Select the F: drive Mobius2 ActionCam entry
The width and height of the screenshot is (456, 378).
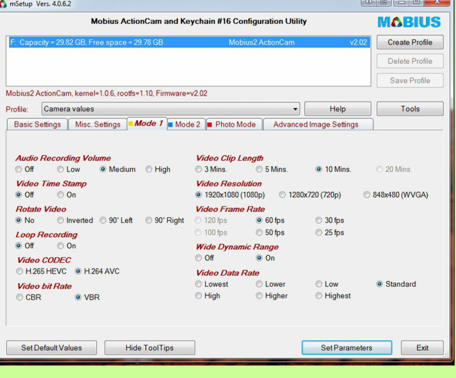point(188,43)
